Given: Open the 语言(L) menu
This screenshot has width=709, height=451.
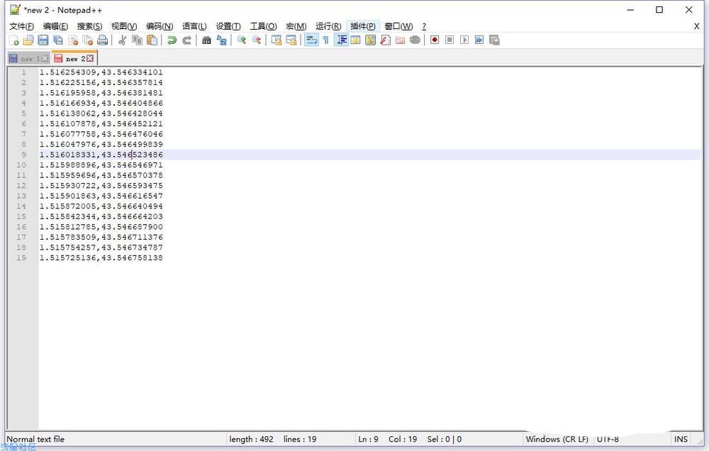Looking at the screenshot, I should 194,26.
